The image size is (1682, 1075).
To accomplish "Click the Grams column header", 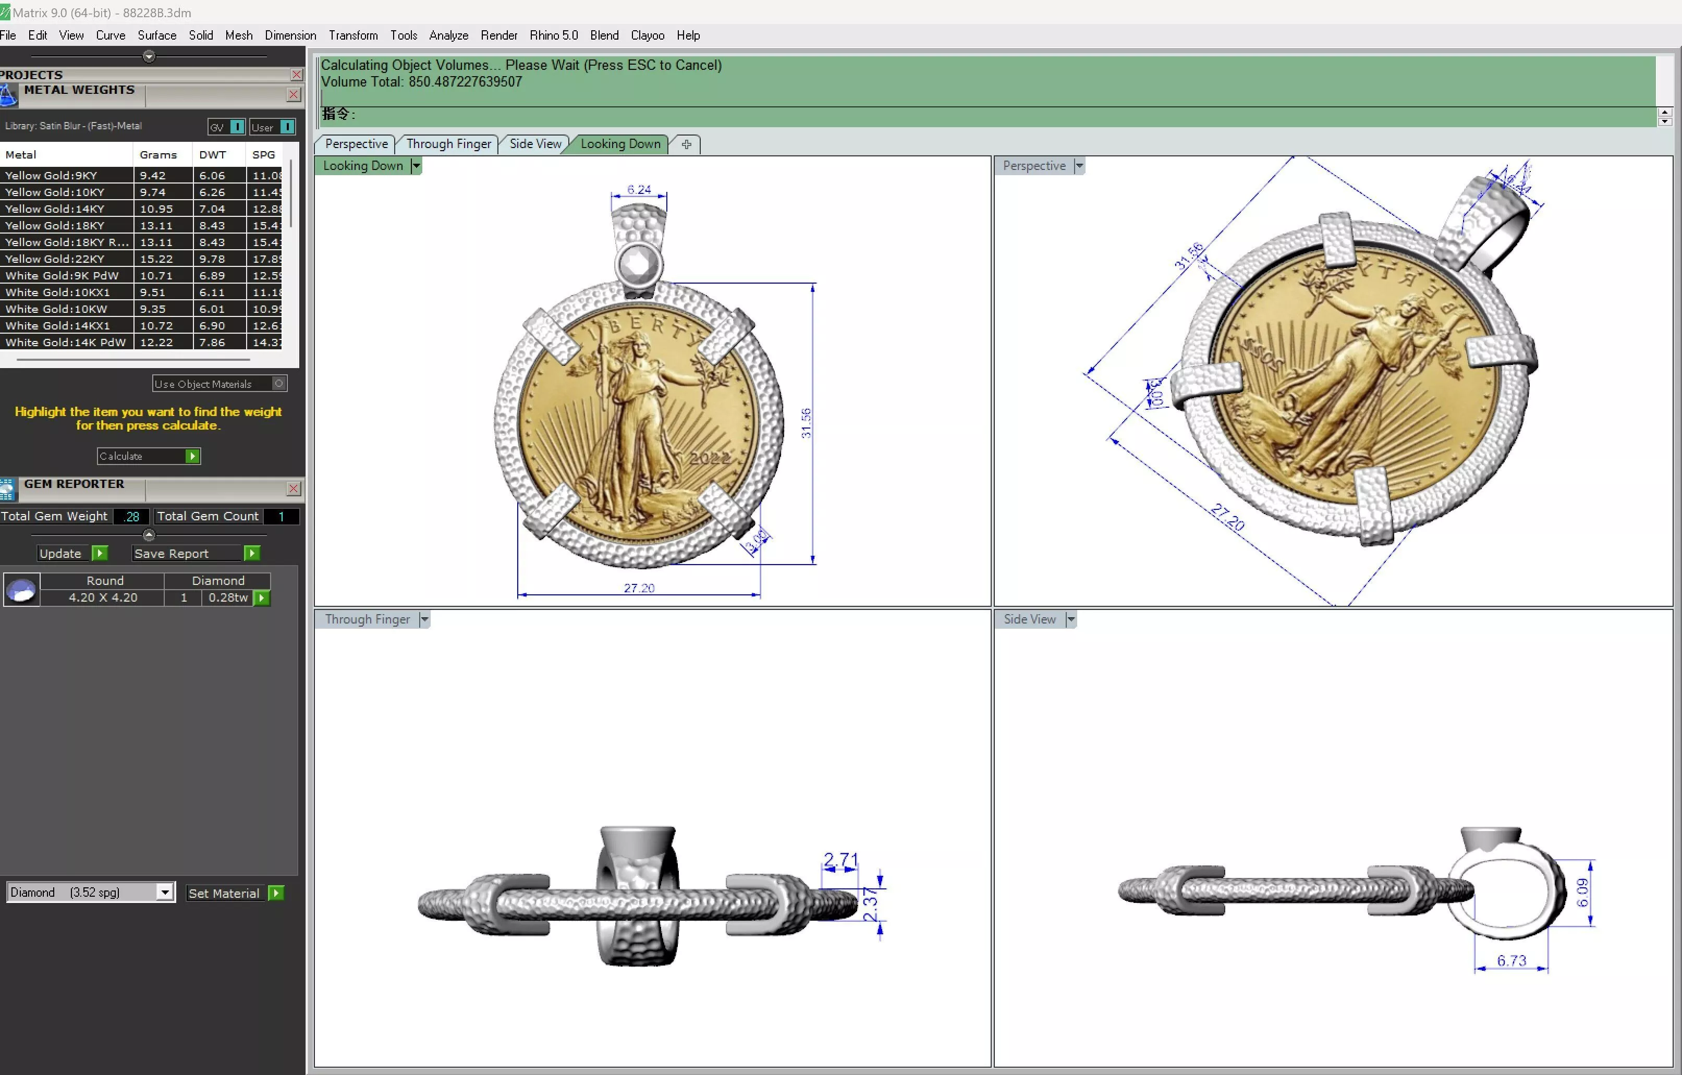I will 162,154.
